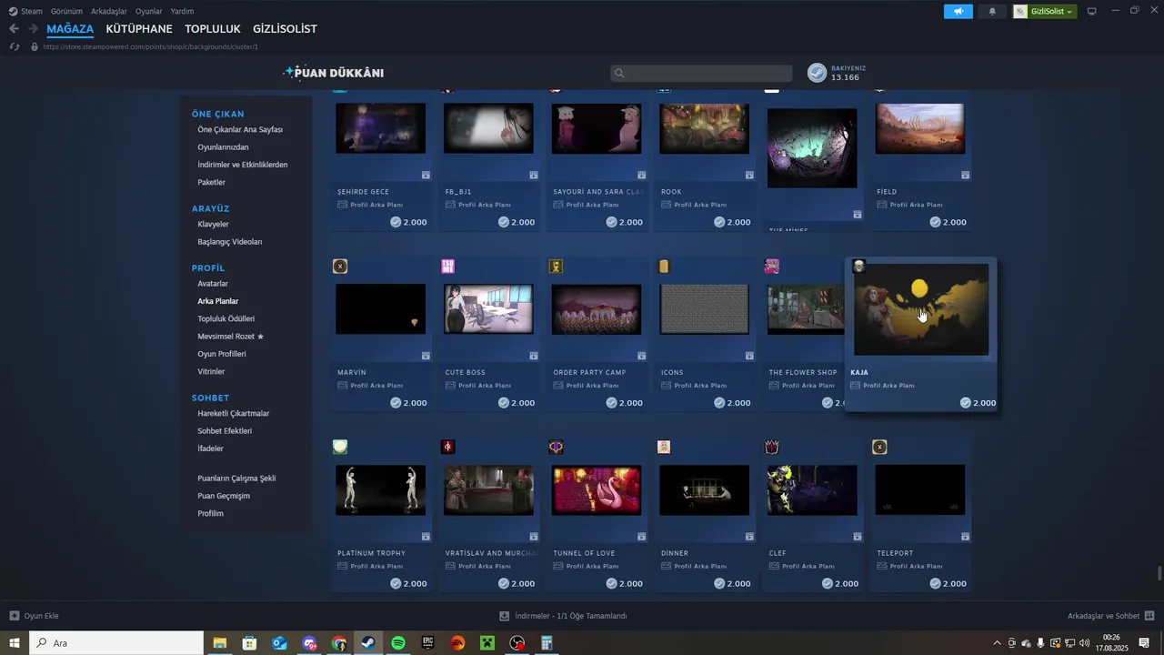1164x655 pixels.
Task: Open Puanların Çalışma Şekli link
Action: point(236,479)
